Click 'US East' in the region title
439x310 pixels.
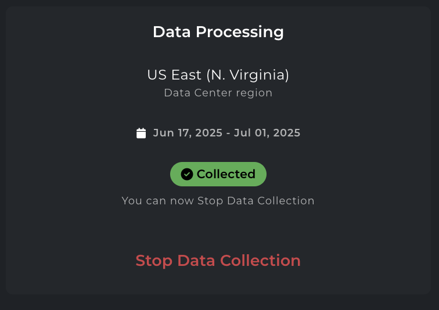(172, 75)
